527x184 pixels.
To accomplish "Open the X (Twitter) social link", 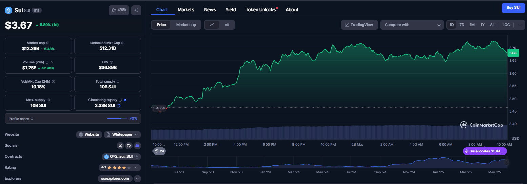I will click(120, 146).
